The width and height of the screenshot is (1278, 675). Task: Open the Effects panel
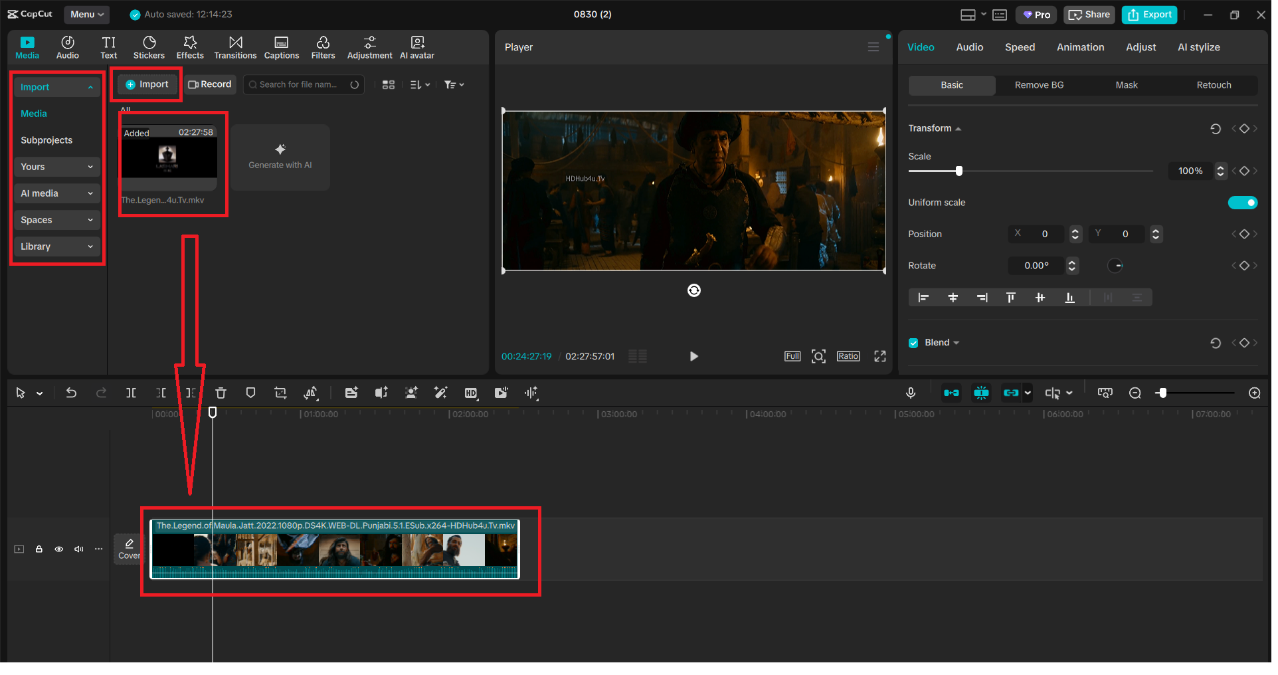pos(190,48)
